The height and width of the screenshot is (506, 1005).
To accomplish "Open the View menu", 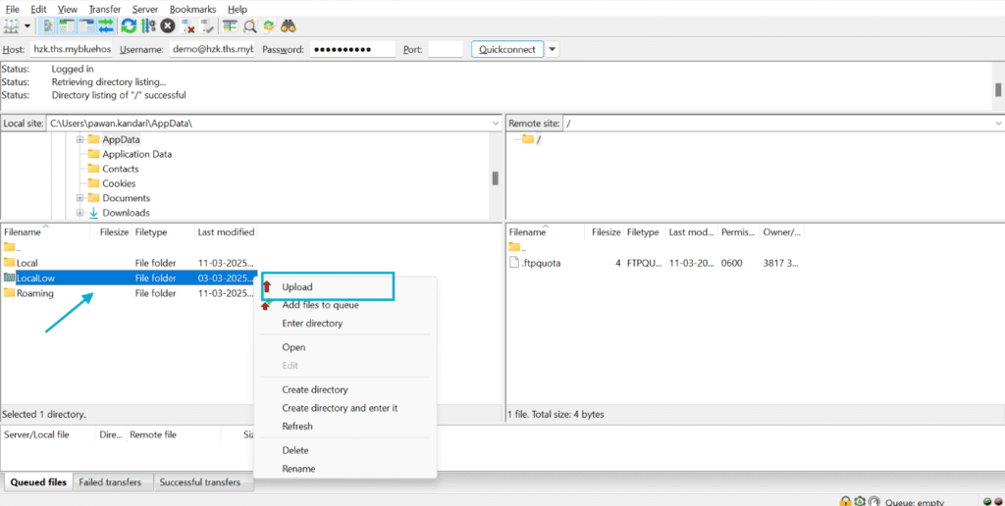I will [x=68, y=9].
